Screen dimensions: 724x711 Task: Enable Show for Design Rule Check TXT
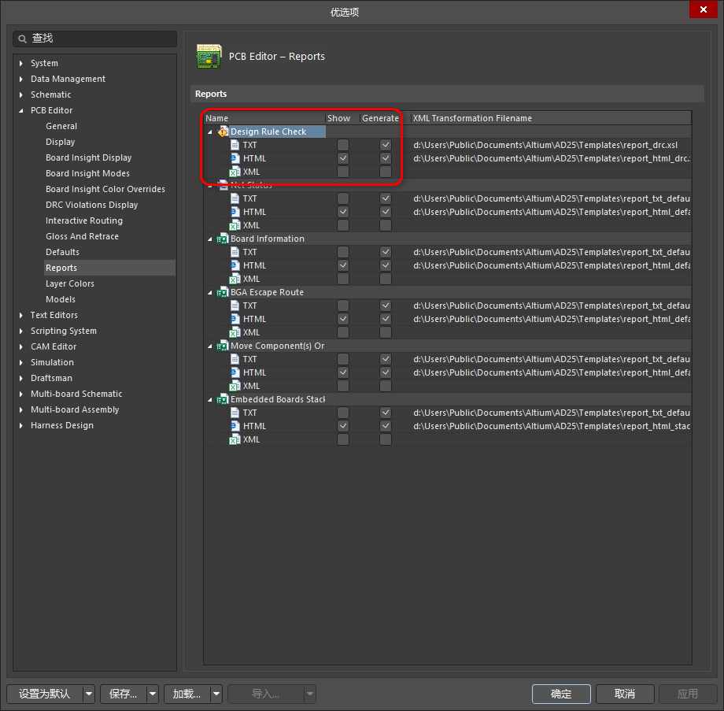pos(343,145)
